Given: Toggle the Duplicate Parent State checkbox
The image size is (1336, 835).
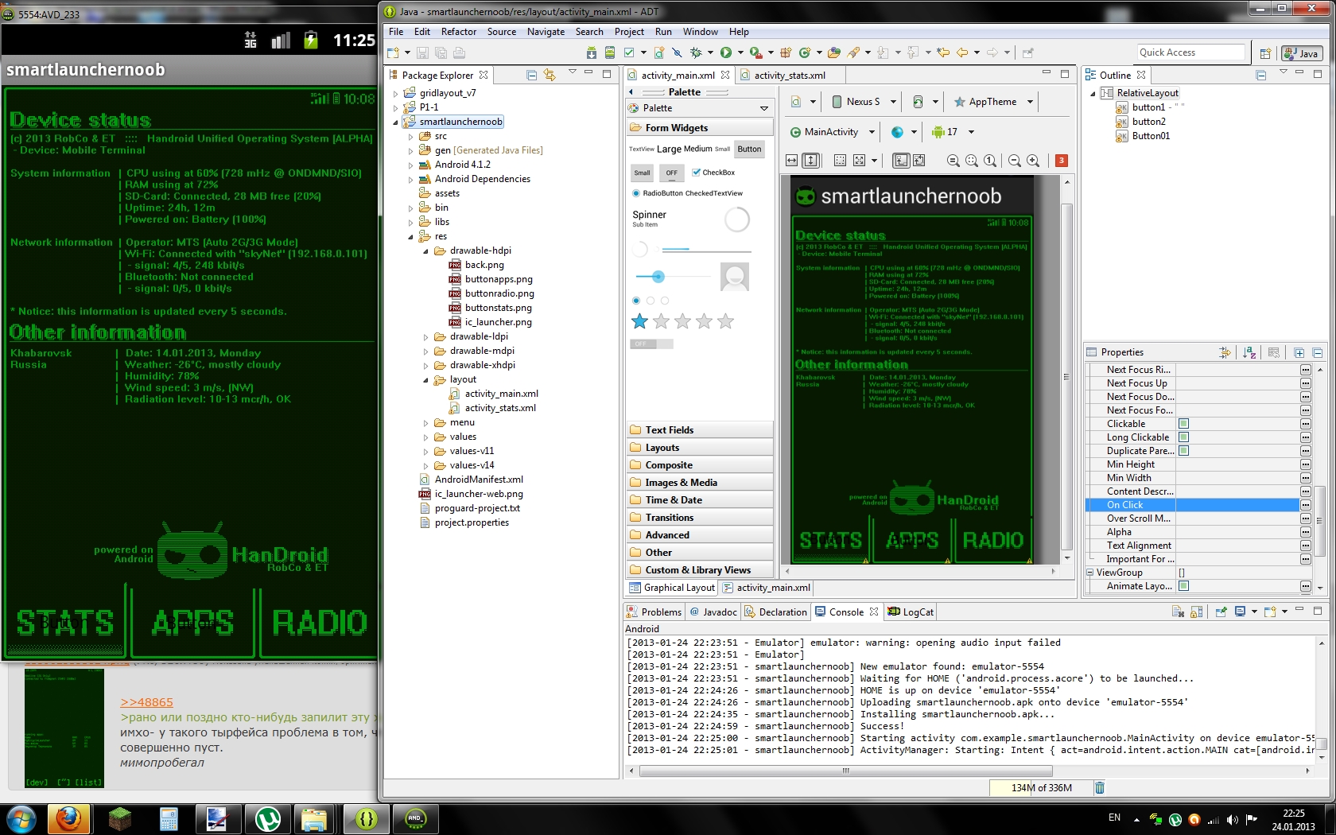Looking at the screenshot, I should pyautogui.click(x=1183, y=451).
